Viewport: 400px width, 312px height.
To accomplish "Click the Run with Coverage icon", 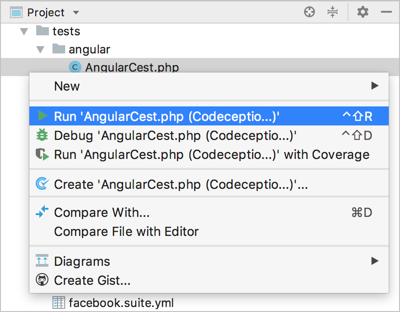I will pyautogui.click(x=43, y=154).
